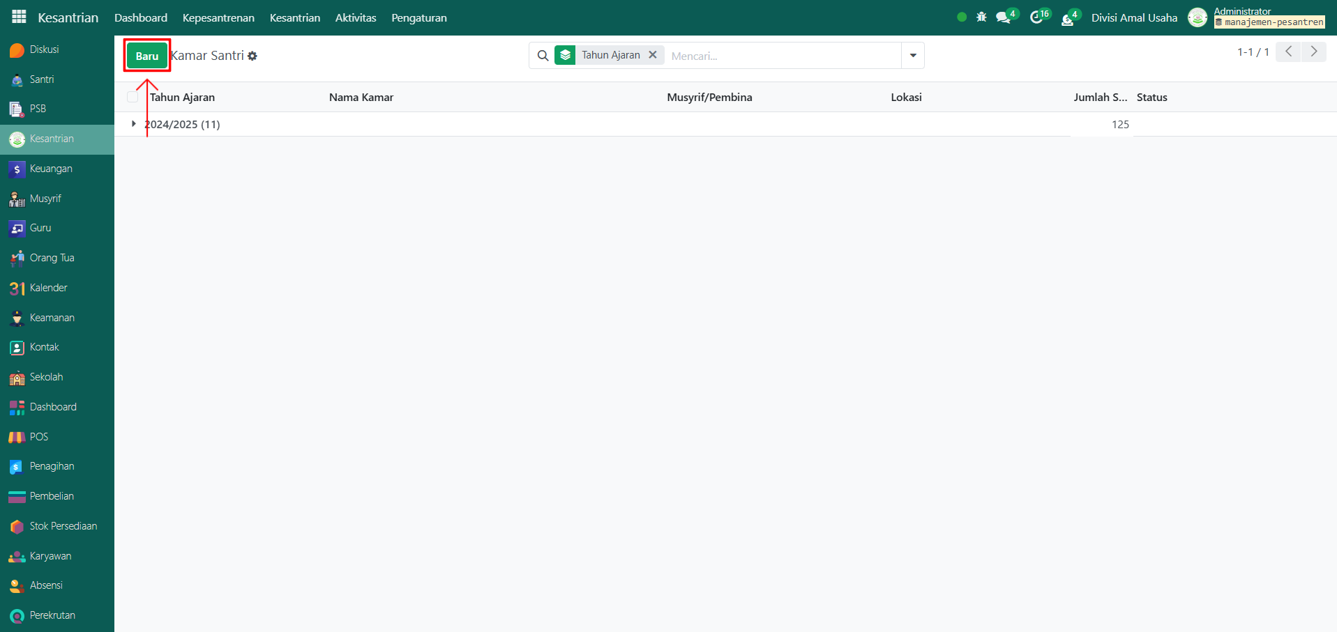The image size is (1337, 632).
Task: Open the search options dropdown arrow
Action: [913, 56]
